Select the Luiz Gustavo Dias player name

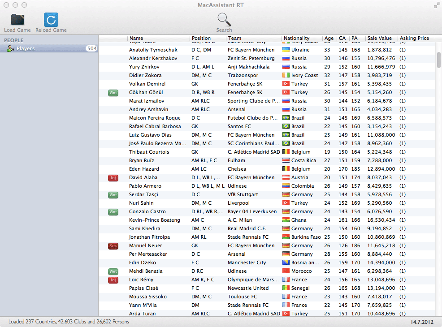[150, 135]
